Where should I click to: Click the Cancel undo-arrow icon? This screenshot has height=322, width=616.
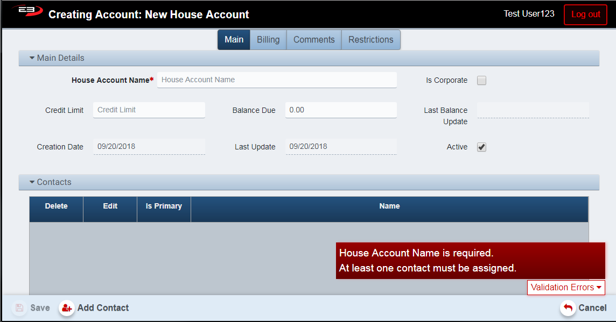[568, 308]
